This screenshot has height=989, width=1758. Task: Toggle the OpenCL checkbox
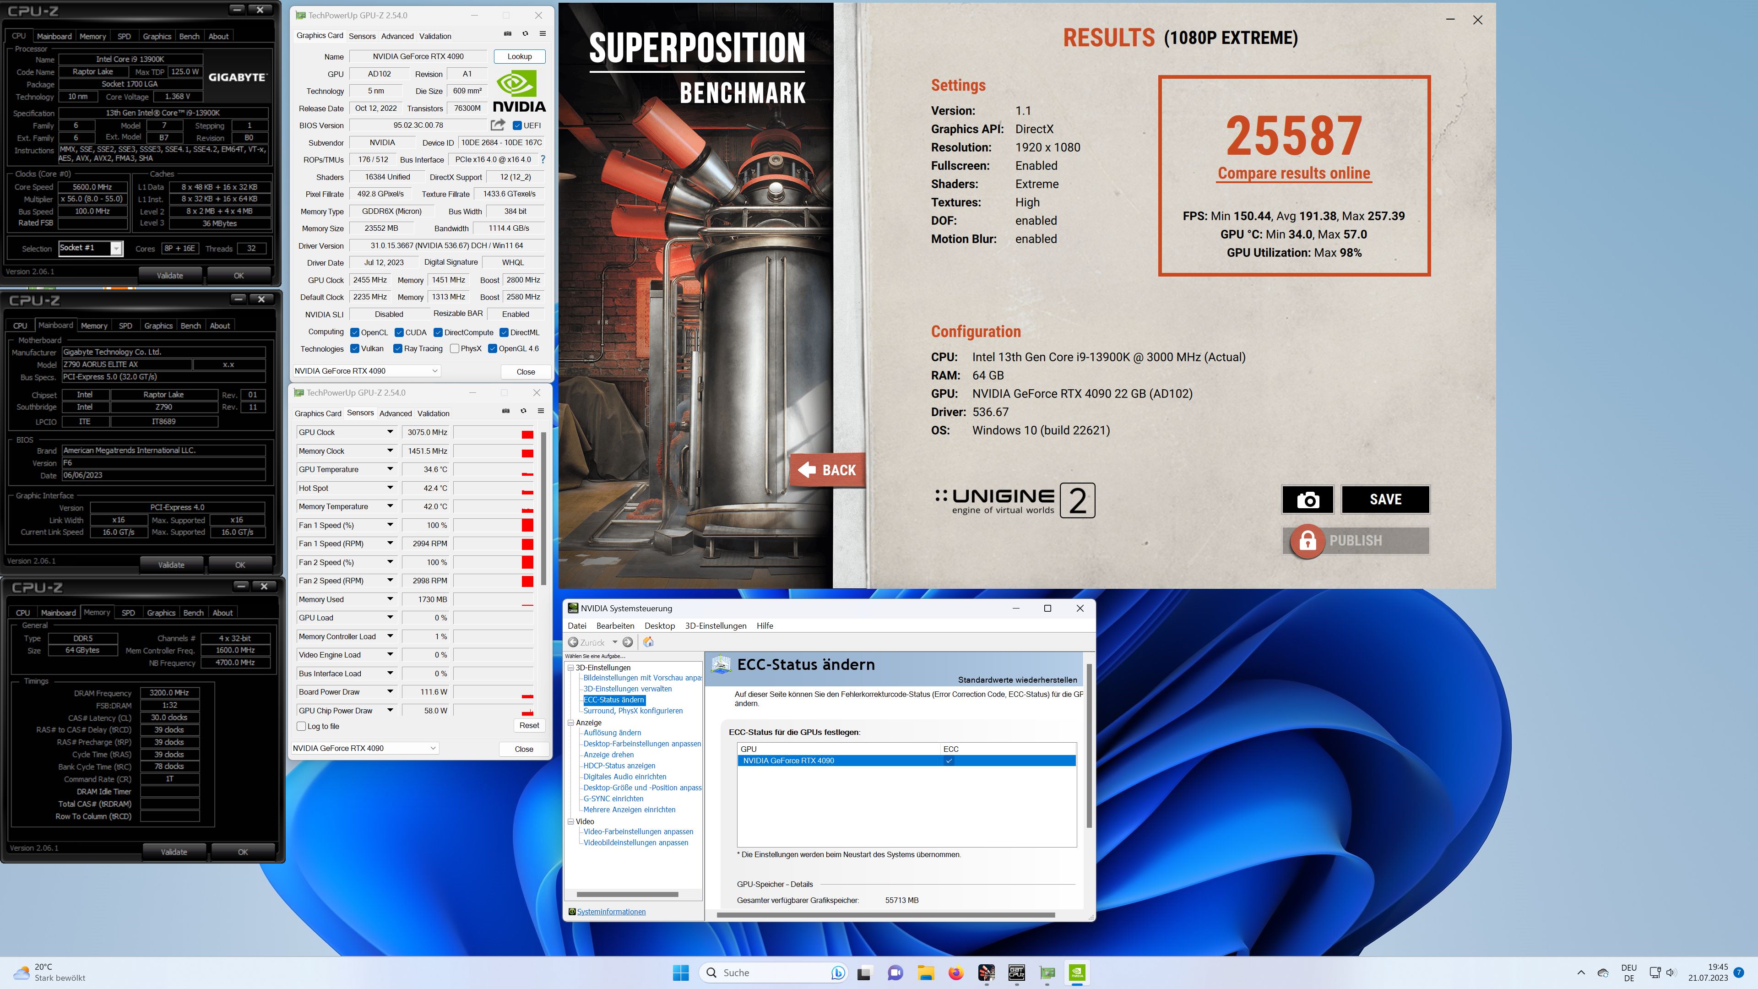(355, 332)
